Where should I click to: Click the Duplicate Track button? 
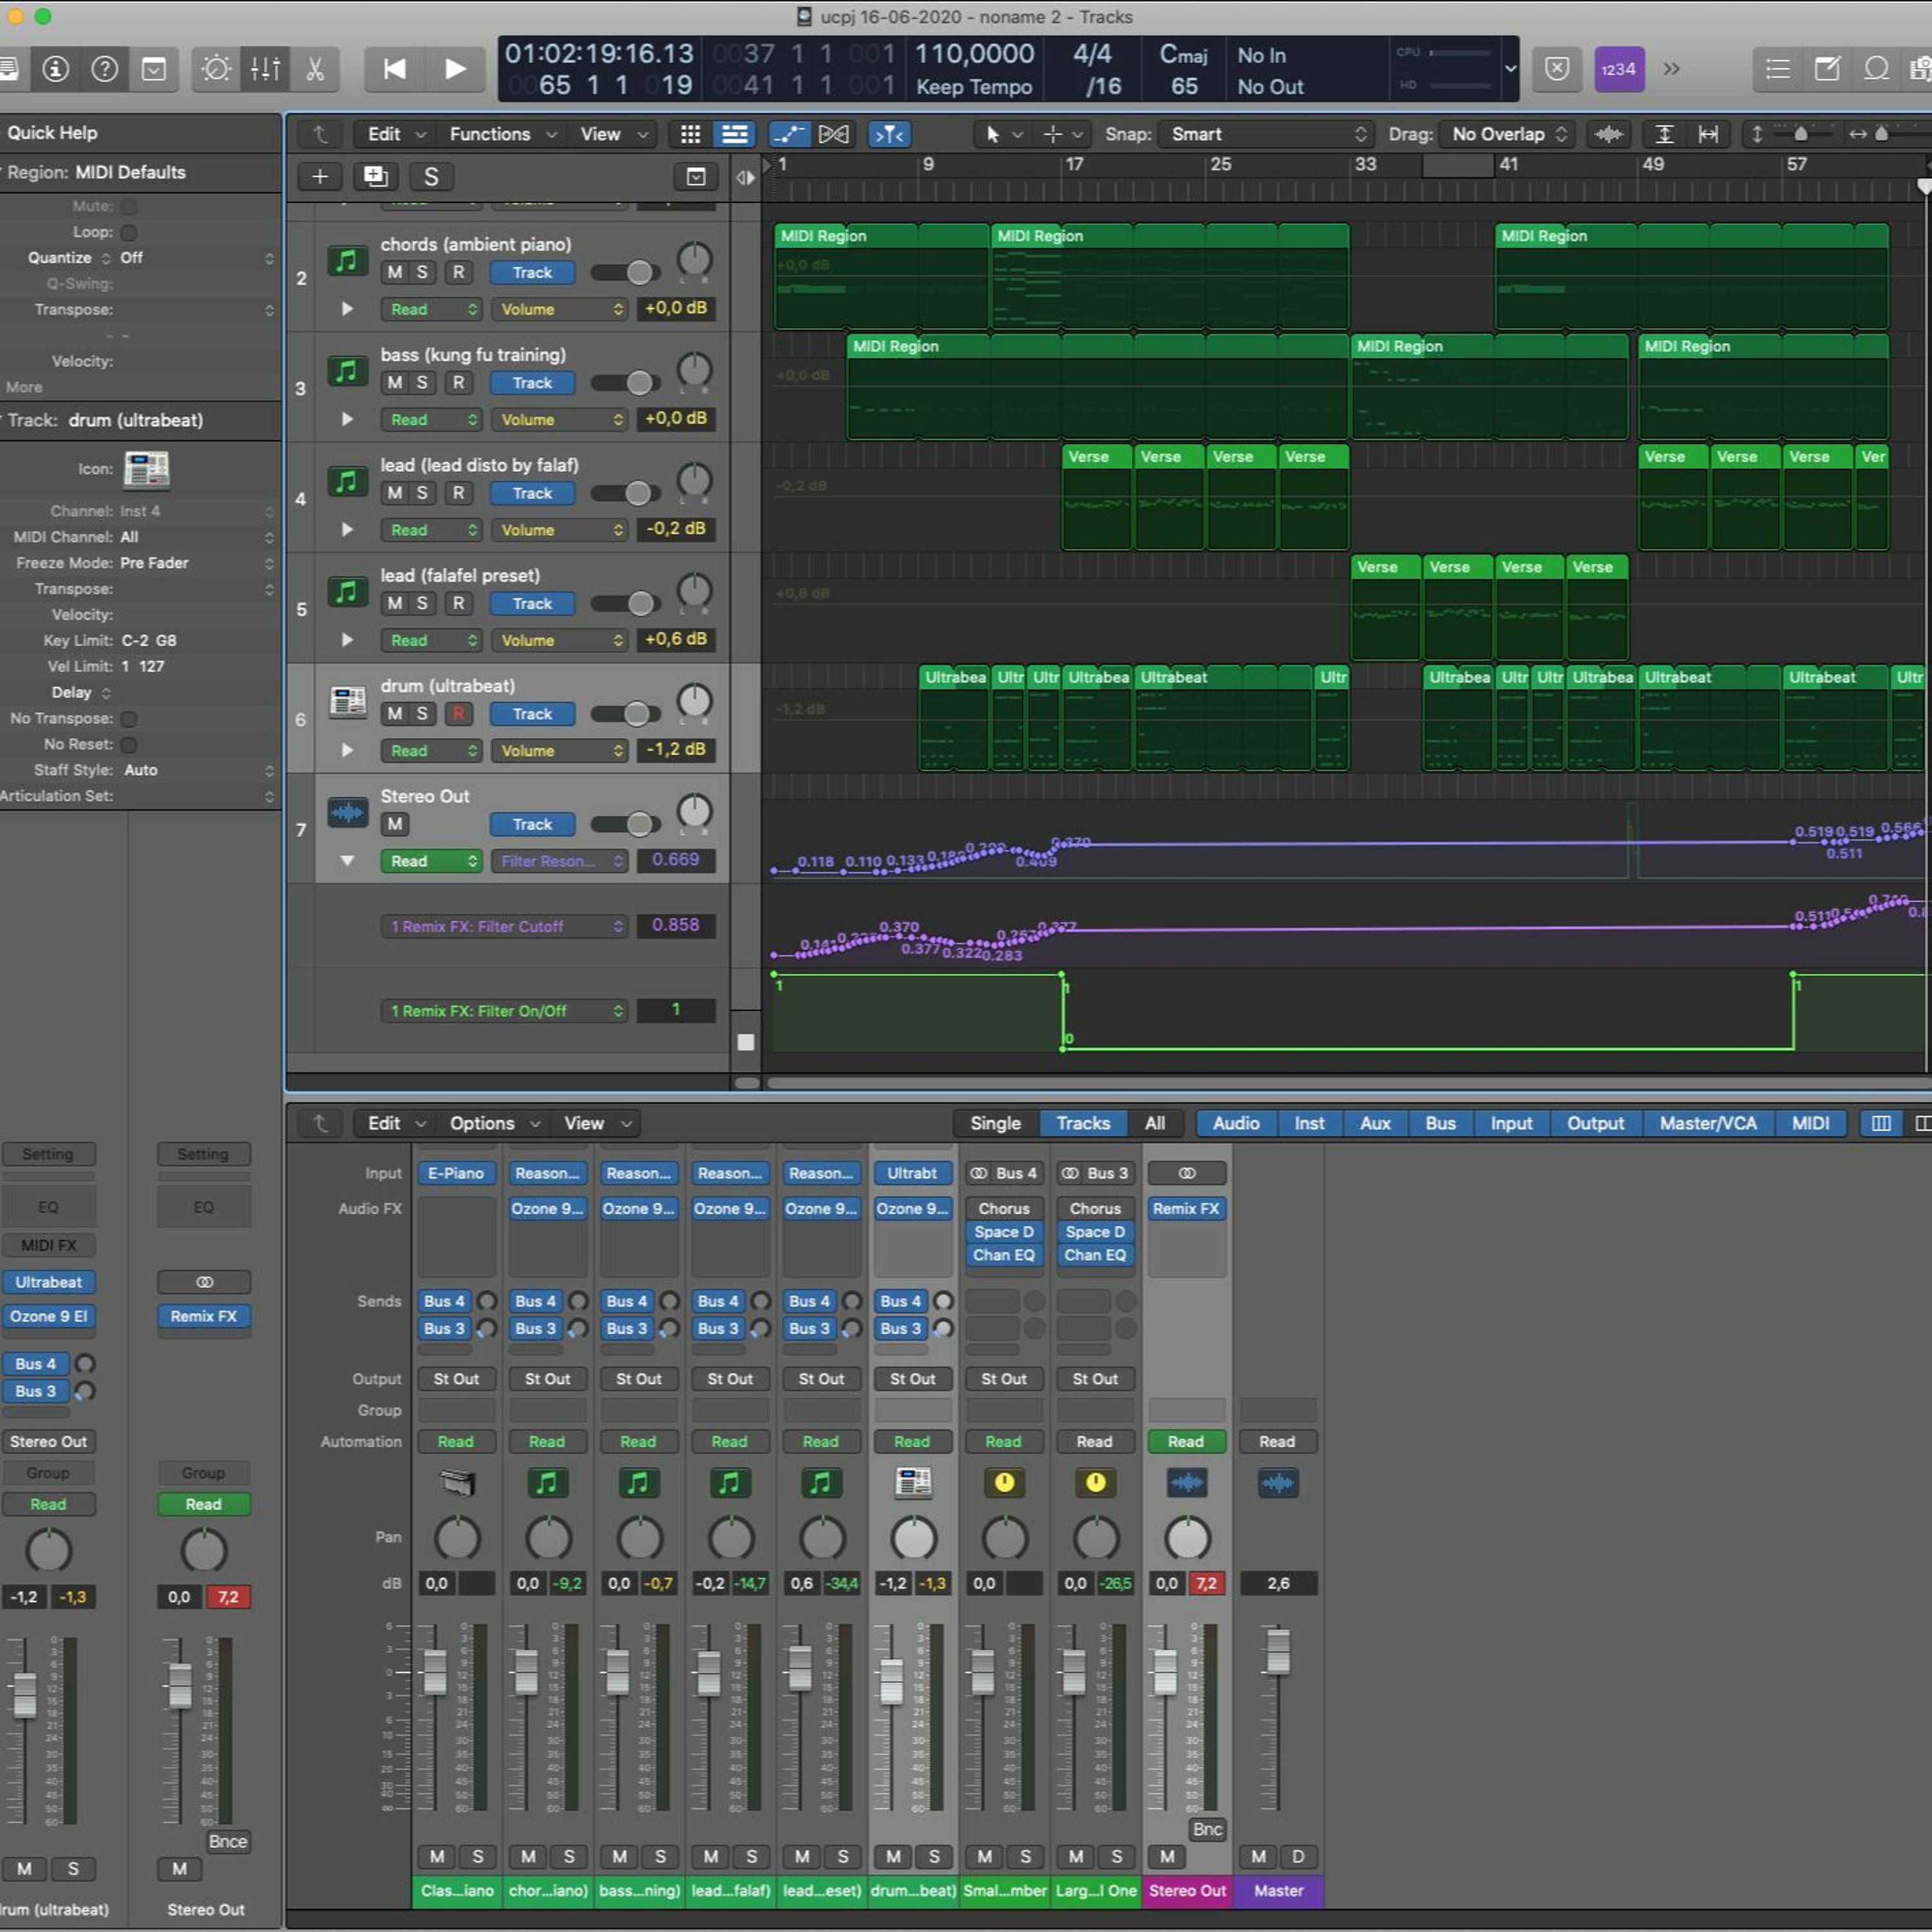pos(376,177)
